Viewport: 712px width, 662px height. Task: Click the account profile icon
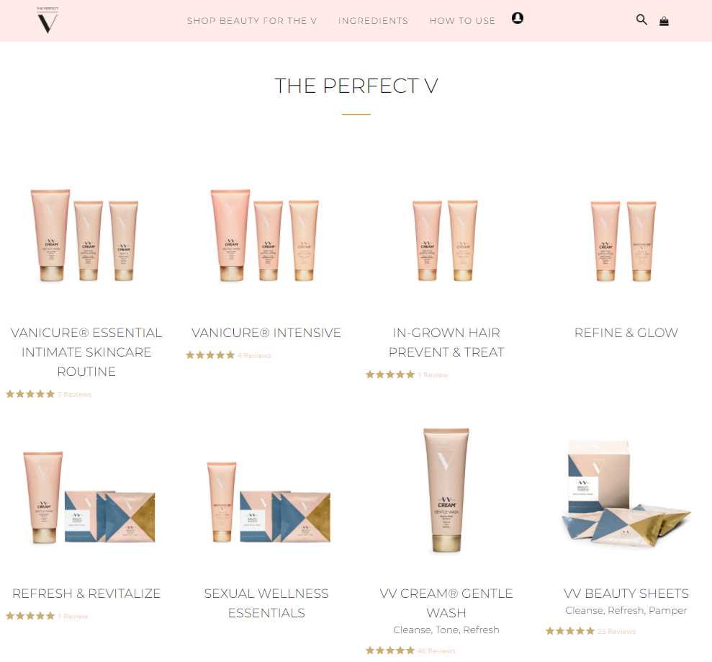(x=517, y=18)
